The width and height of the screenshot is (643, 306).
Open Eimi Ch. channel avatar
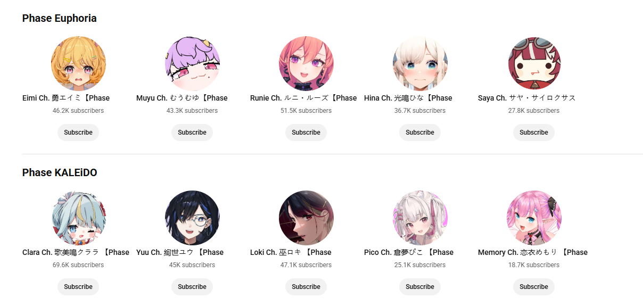point(78,63)
